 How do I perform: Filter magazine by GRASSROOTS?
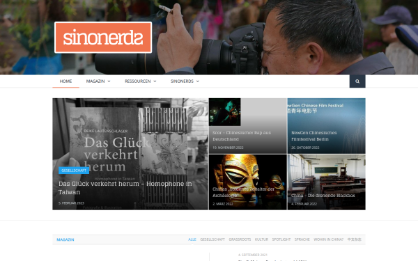tap(240, 239)
